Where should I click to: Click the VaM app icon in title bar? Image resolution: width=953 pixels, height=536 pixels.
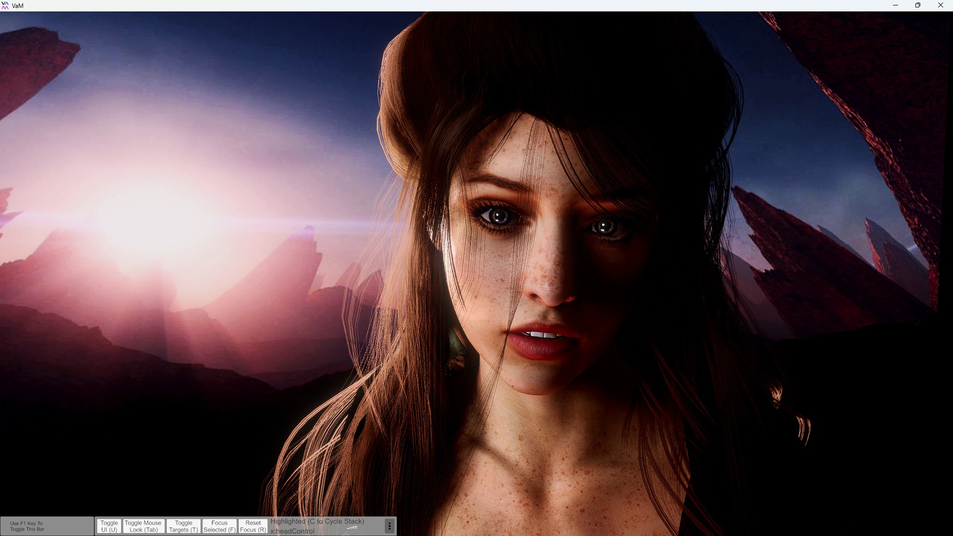pos(5,5)
